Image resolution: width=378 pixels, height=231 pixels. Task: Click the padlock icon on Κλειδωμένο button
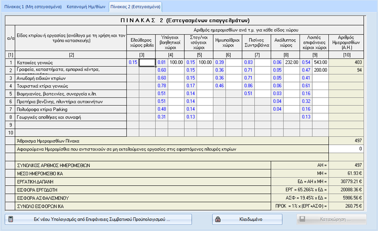(x=218, y=219)
